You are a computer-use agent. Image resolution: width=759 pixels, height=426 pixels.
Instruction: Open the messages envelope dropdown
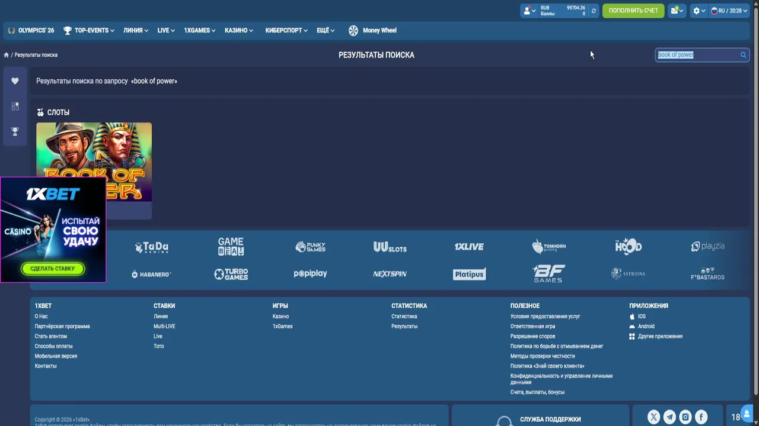tap(677, 11)
